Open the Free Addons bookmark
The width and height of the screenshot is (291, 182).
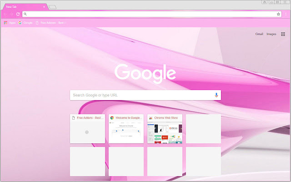(x=50, y=23)
